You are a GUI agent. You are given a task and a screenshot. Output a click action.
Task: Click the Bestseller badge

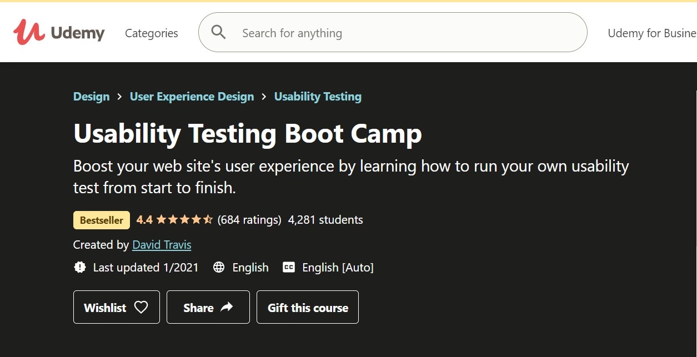tap(102, 220)
